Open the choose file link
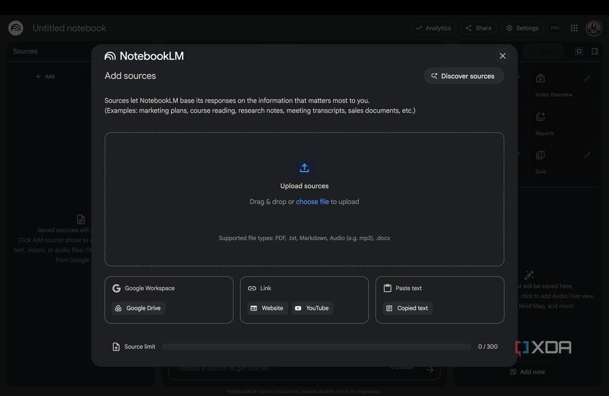 [312, 202]
